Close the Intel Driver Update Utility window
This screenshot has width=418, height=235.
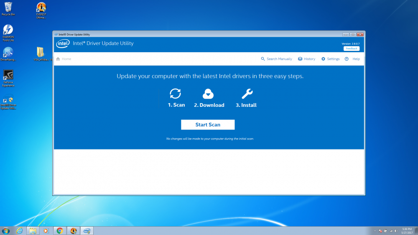(360, 34)
